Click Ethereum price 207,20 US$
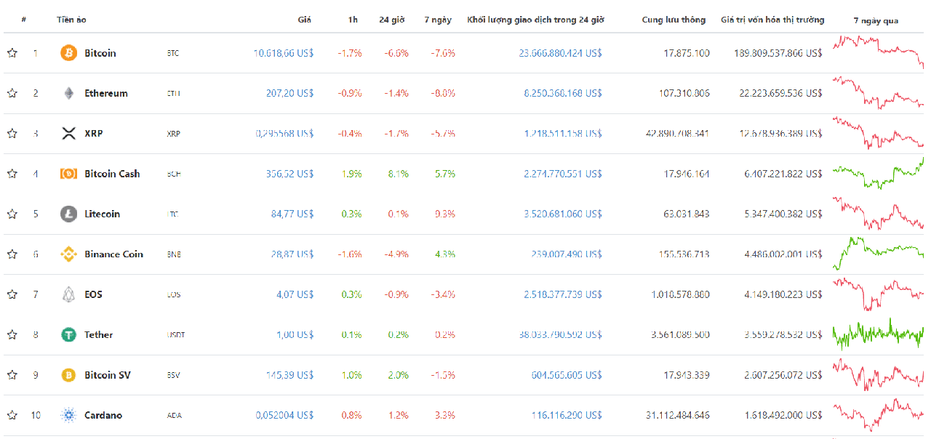The height and width of the screenshot is (439, 931). coord(290,93)
